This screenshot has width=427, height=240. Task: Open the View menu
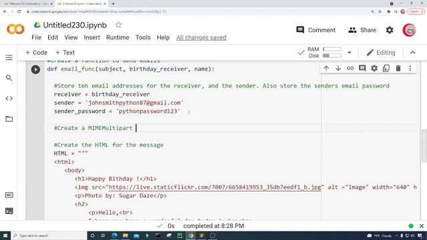71,37
